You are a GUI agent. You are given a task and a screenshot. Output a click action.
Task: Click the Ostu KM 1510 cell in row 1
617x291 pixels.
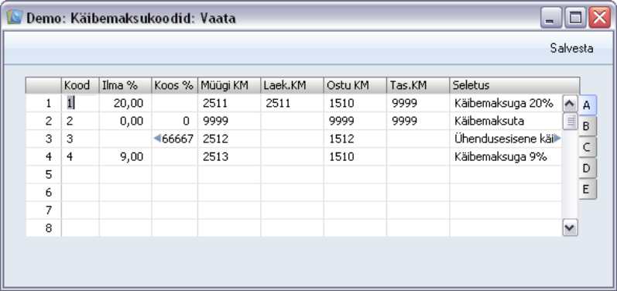click(355, 104)
